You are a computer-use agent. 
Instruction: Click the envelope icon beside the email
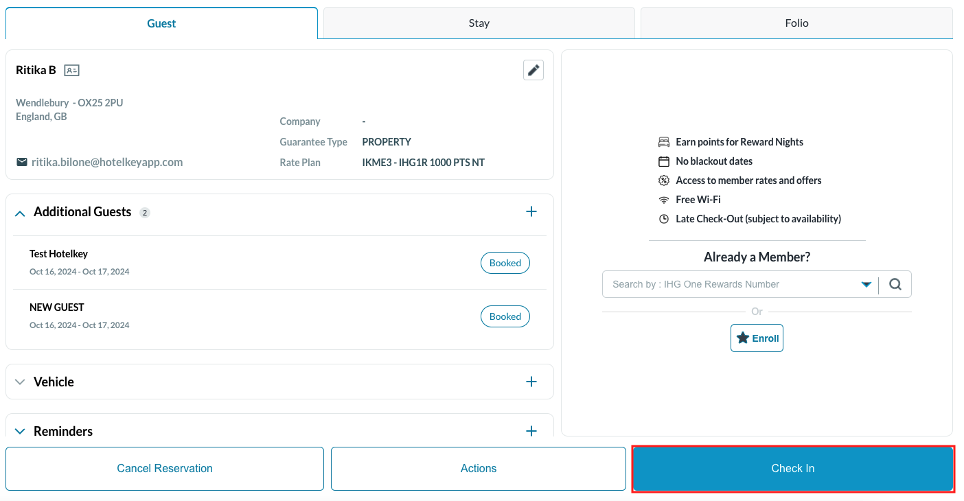[x=22, y=162]
